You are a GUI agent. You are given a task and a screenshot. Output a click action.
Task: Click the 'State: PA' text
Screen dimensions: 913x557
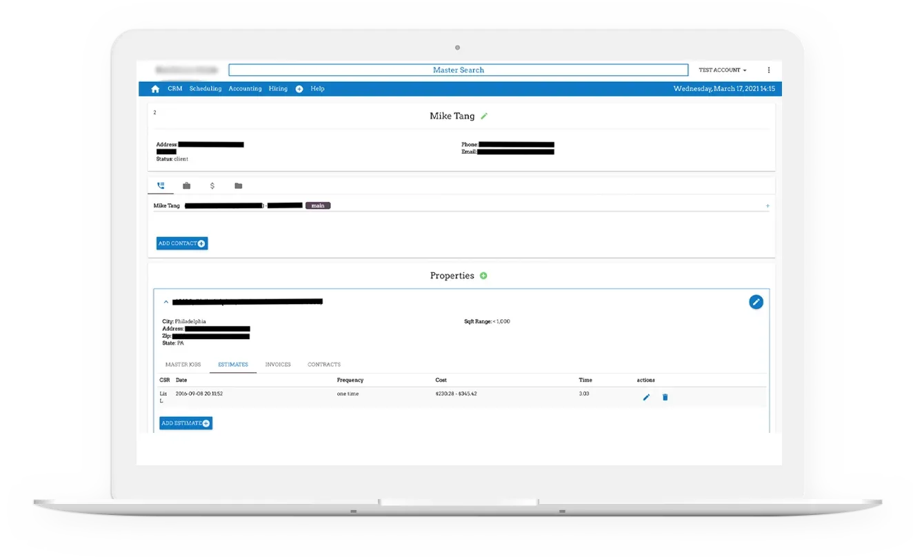tap(173, 343)
